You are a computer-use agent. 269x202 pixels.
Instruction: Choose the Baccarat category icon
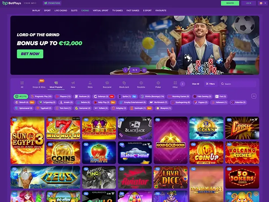(107, 83)
